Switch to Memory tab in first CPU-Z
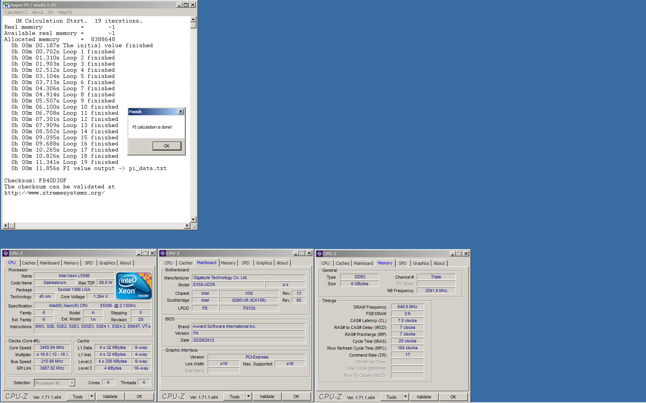The height and width of the screenshot is (403, 646). tap(71, 263)
